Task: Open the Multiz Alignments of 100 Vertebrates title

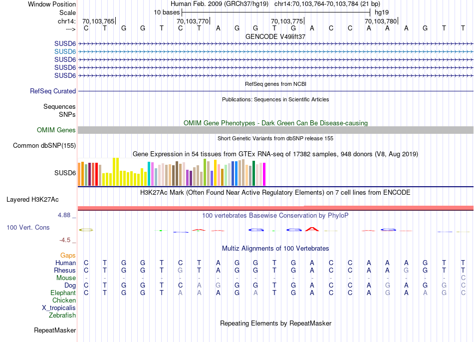Action: click(275, 249)
